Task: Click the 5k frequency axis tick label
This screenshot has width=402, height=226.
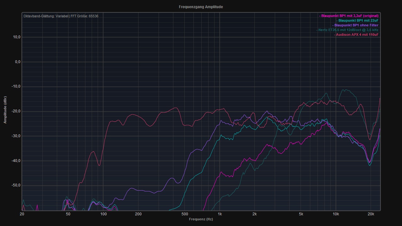Action: [301, 214]
